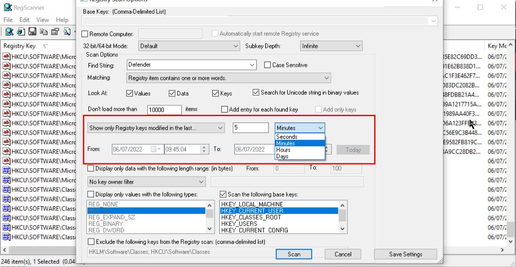Screen dimensions: 516x267
Task: Click the sort arrow beside Registry Key header
Action: [x=45, y=46]
